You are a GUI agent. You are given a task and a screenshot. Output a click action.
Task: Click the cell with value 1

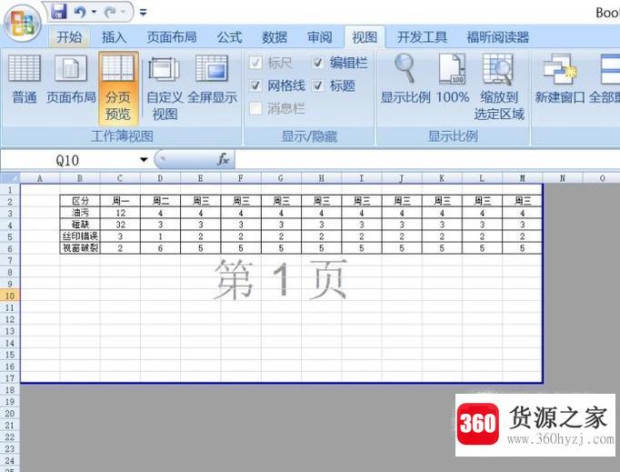[x=161, y=236]
